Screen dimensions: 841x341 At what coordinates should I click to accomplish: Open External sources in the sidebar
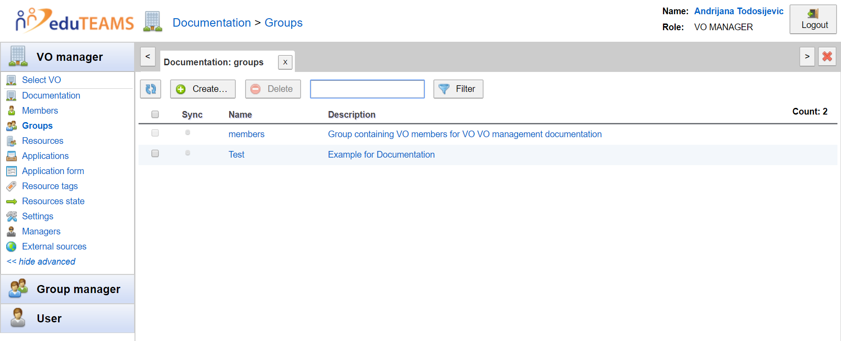[x=54, y=246]
